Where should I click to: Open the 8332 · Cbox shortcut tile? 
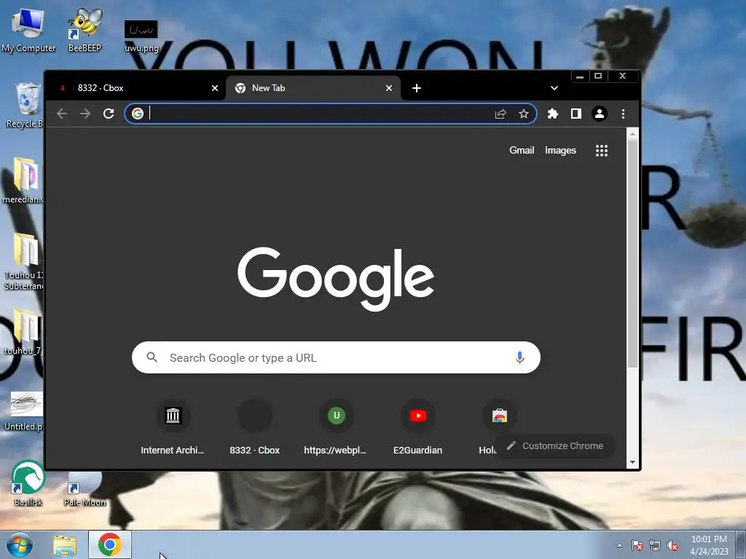(x=254, y=427)
